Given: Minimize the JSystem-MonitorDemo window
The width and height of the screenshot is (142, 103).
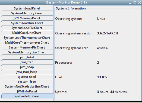Looking at the screenshot, I should click(130, 3).
